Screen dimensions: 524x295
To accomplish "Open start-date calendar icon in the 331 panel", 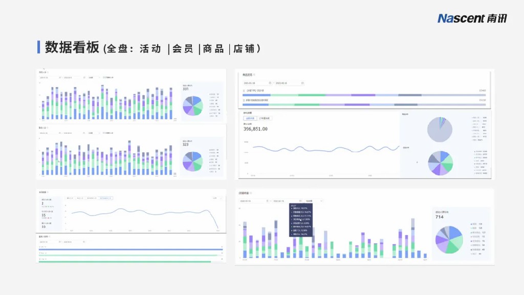I will click(x=60, y=78).
